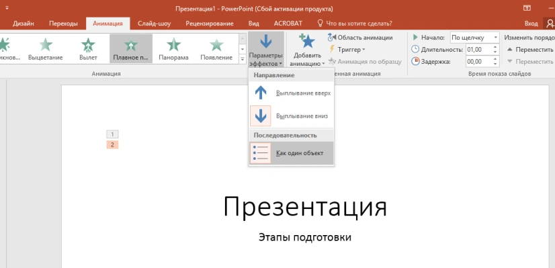Select animation order tag 1

[112, 134]
